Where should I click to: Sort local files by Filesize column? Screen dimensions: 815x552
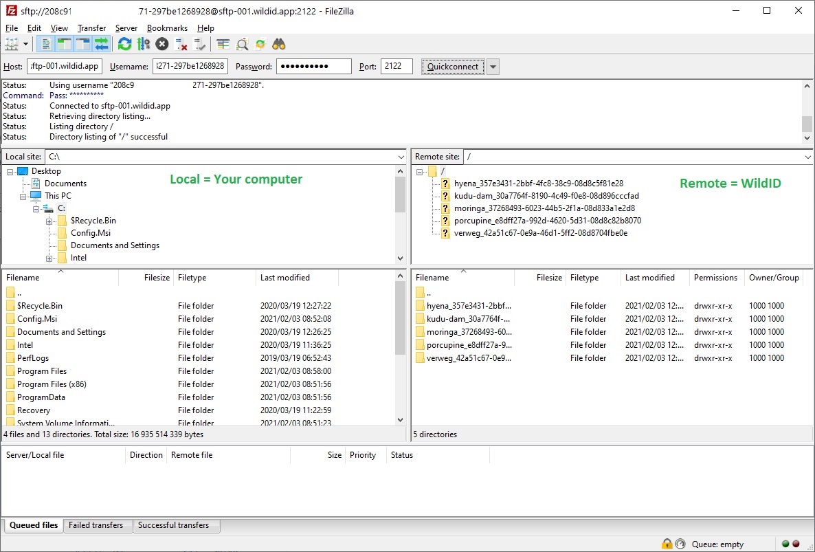point(146,278)
